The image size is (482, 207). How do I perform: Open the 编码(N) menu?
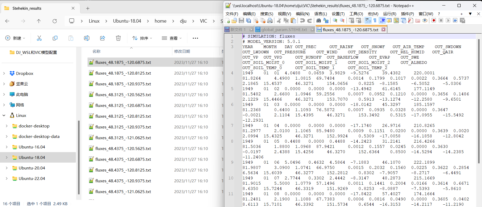click(x=303, y=14)
